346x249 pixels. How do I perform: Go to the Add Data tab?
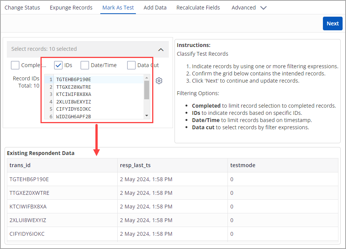pyautogui.click(x=155, y=8)
